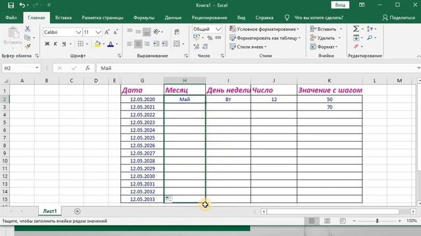The width and height of the screenshot is (421, 236).
Task: Open the Fill down arrow icon
Action: (x=356, y=38)
